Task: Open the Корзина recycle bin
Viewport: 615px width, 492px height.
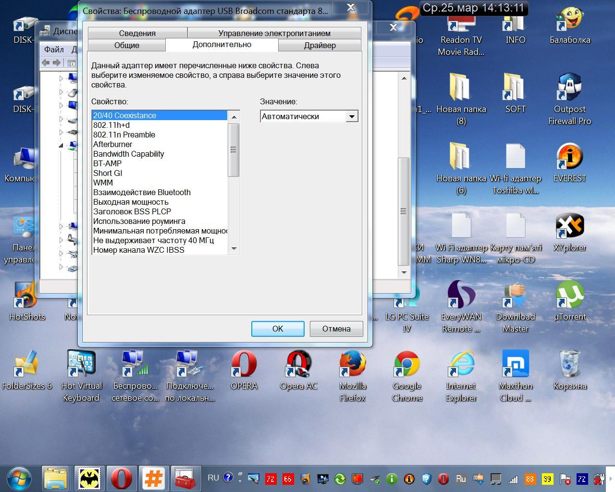Action: [x=569, y=366]
